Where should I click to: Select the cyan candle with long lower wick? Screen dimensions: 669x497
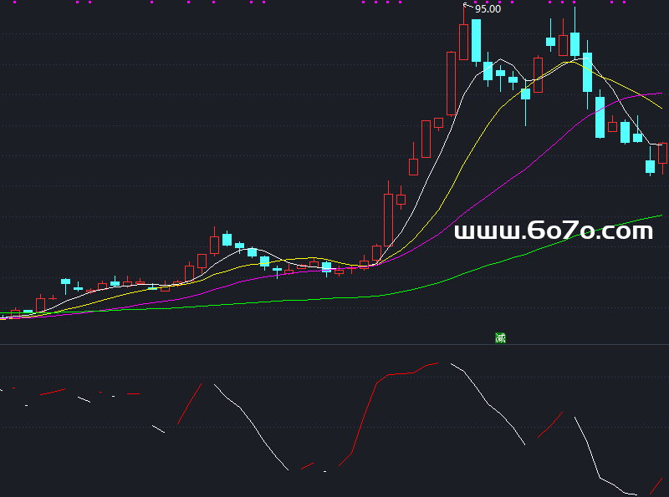coord(525,94)
